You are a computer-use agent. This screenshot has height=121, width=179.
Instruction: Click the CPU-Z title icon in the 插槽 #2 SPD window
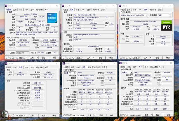tap(64, 63)
